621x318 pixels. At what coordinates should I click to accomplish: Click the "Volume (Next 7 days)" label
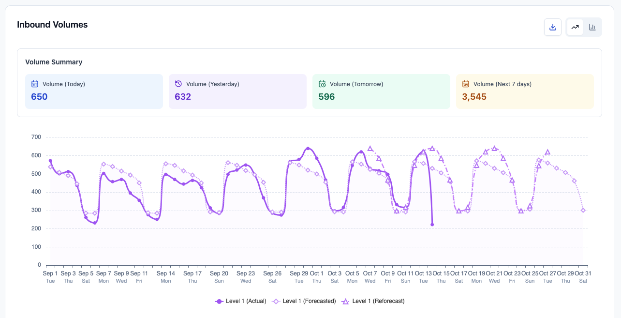503,84
